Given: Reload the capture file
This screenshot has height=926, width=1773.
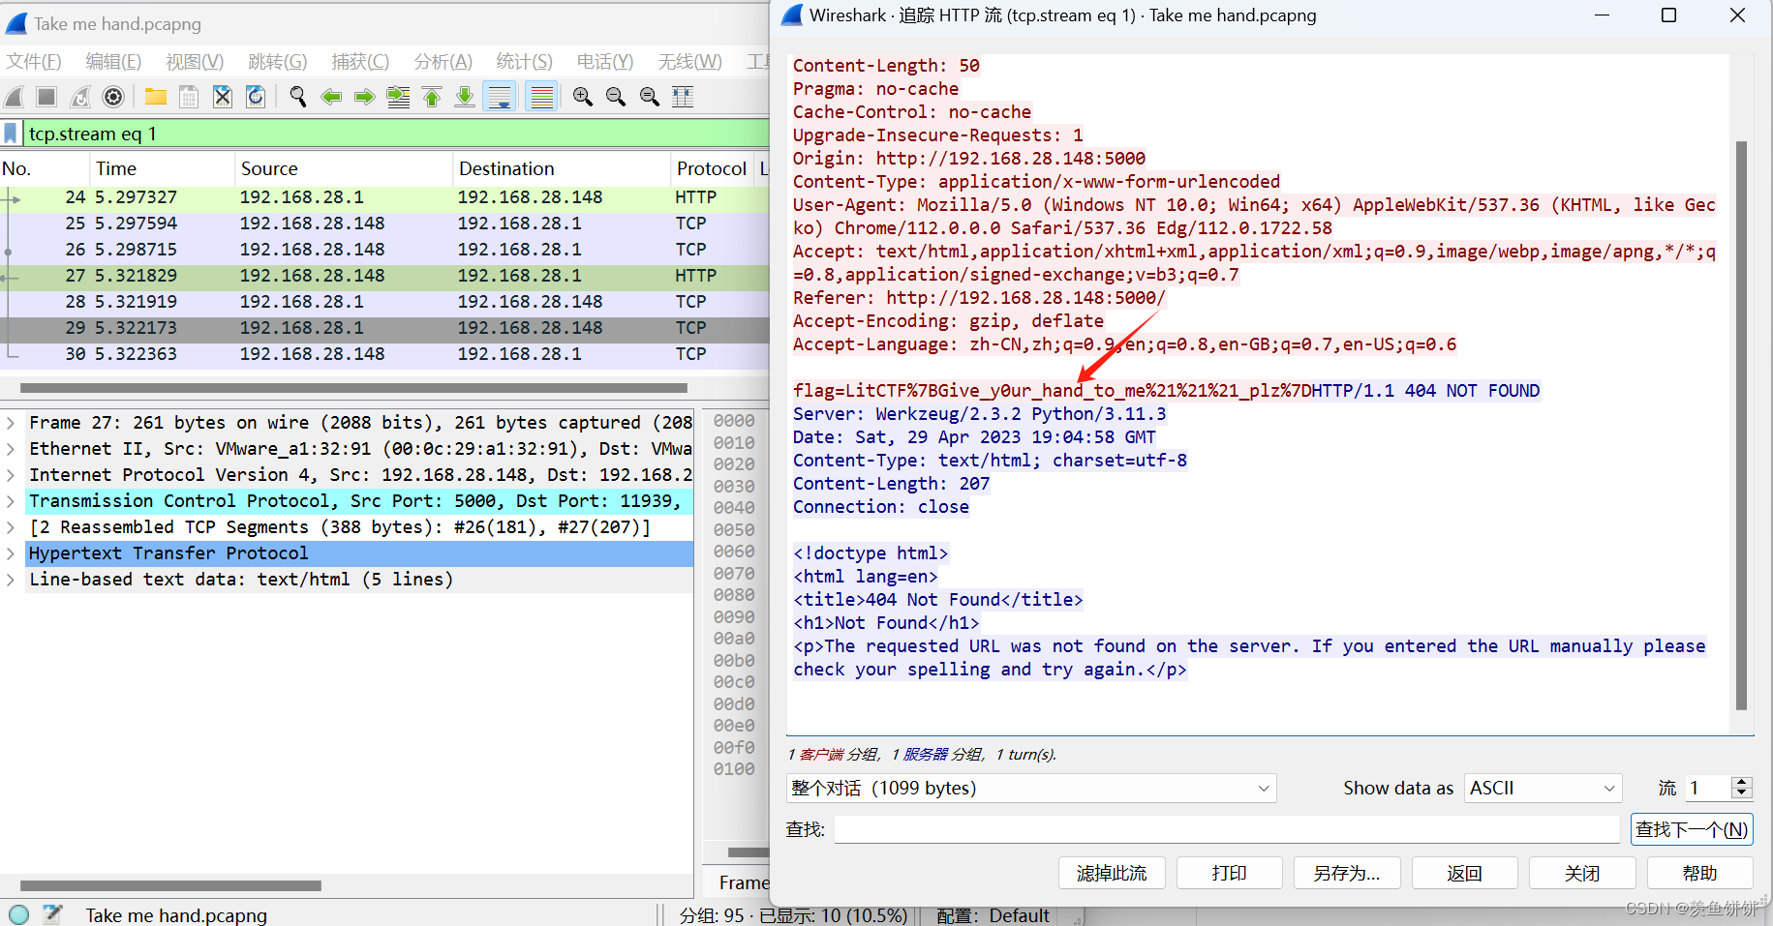Looking at the screenshot, I should (256, 97).
